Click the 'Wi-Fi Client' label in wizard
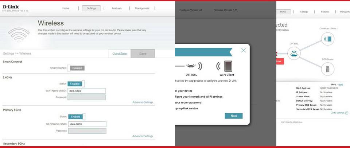Viewport: 350px width, 148px height. (227, 75)
